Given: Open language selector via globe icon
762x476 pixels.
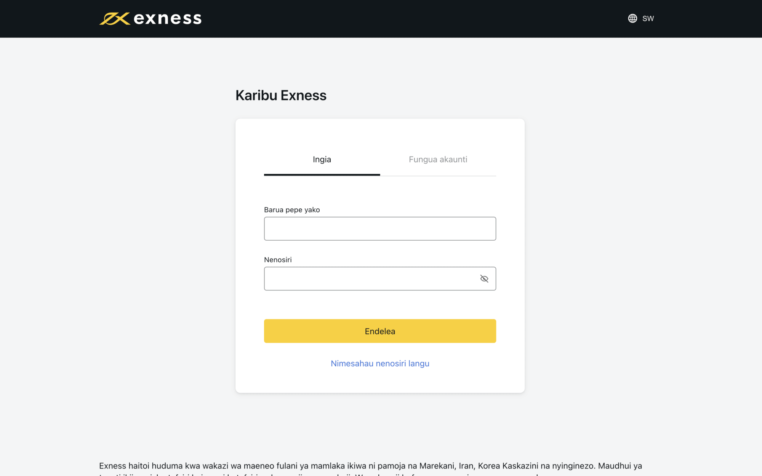Looking at the screenshot, I should pos(632,18).
